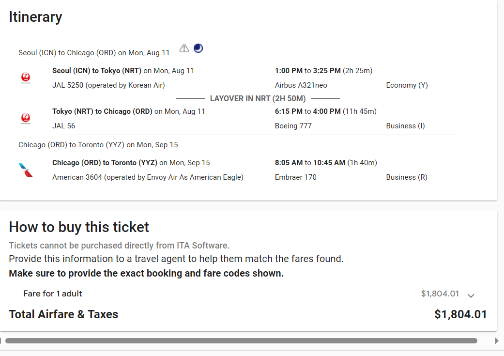The height and width of the screenshot is (356, 504).
Task: Click the bold $1,804.01 total amount
Action: [460, 314]
